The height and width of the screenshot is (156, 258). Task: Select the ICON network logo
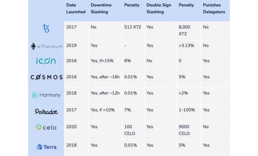point(46,61)
